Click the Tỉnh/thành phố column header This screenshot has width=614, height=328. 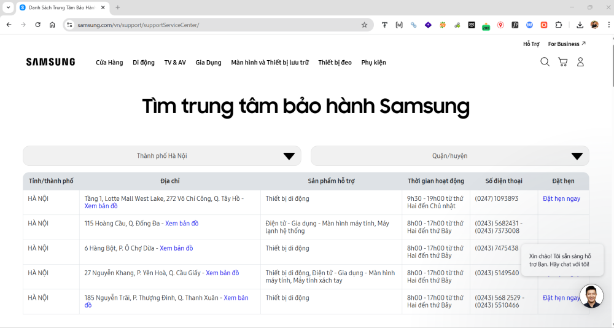tap(51, 181)
